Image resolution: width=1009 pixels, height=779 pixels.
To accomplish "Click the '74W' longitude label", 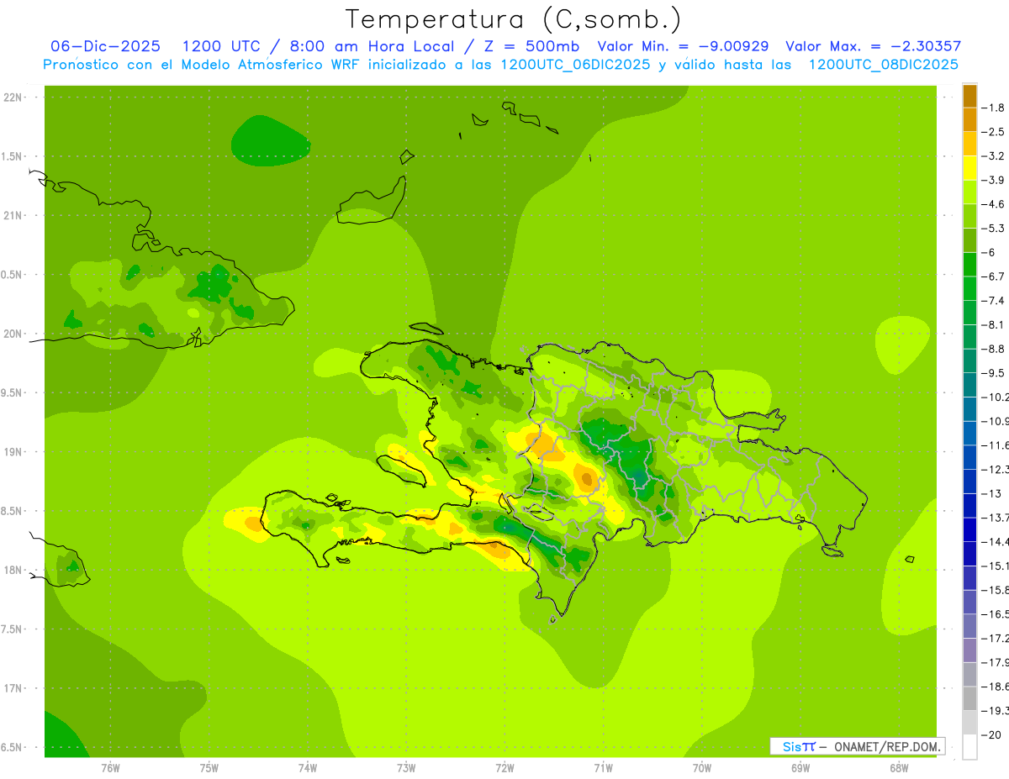I will click(308, 768).
